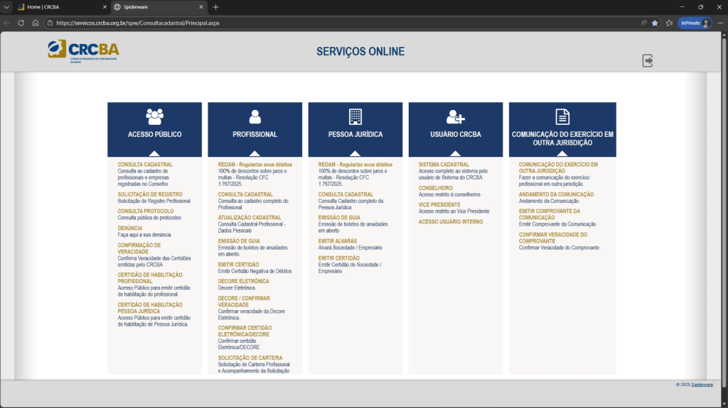Image resolution: width=728 pixels, height=408 pixels.
Task: Click the Spiderware footer link
Action: click(702, 385)
